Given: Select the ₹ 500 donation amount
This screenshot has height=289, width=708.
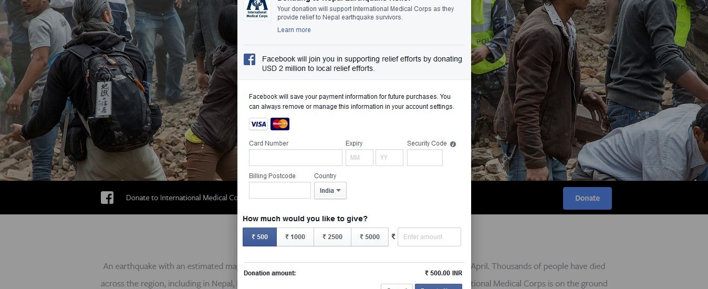Looking at the screenshot, I should click(259, 237).
